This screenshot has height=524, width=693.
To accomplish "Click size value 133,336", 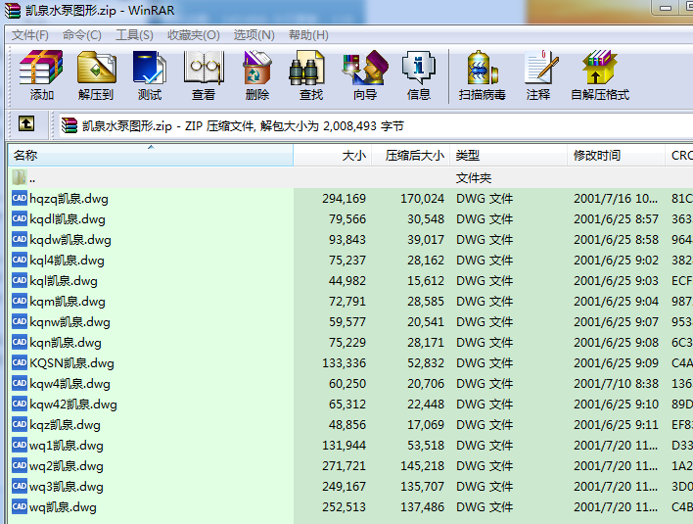I will 344,362.
